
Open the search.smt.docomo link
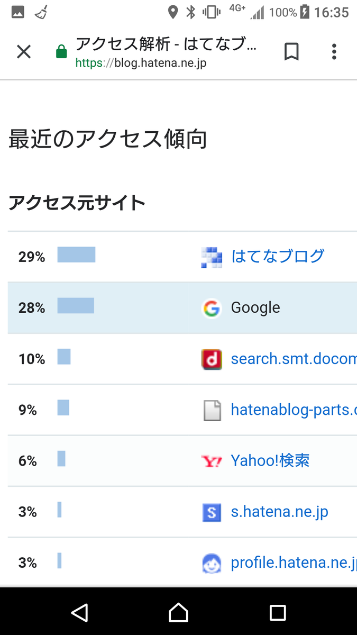(x=294, y=359)
